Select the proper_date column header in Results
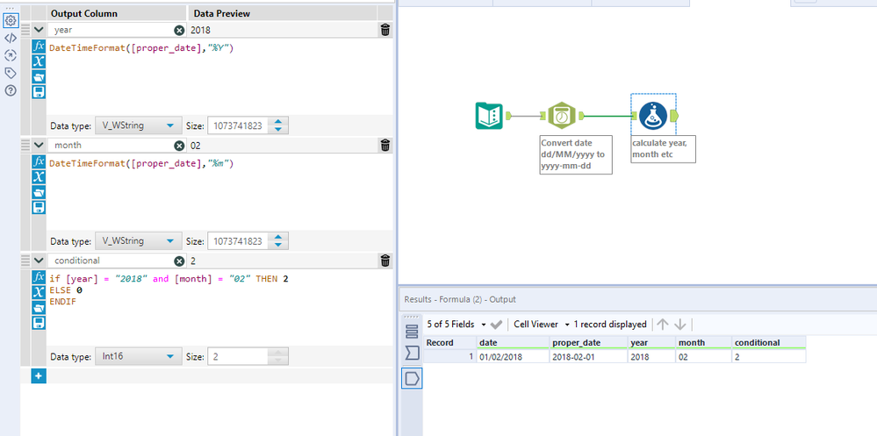The width and height of the screenshot is (877, 436). point(588,343)
